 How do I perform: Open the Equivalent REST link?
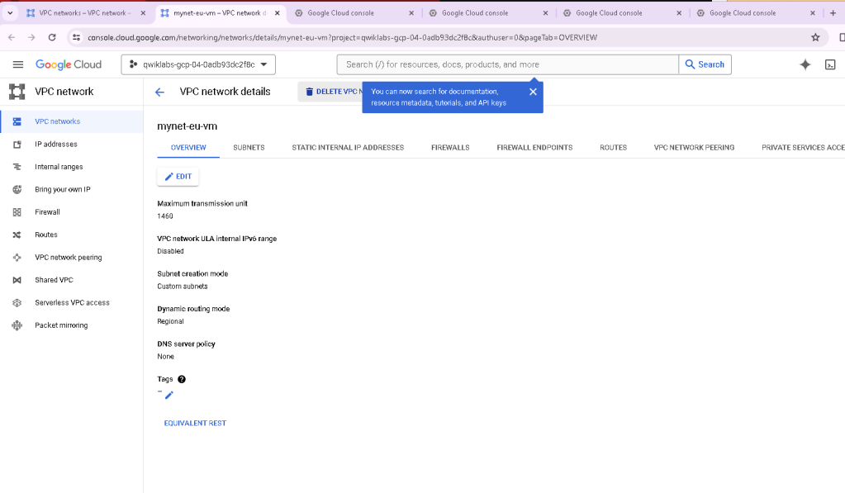195,424
